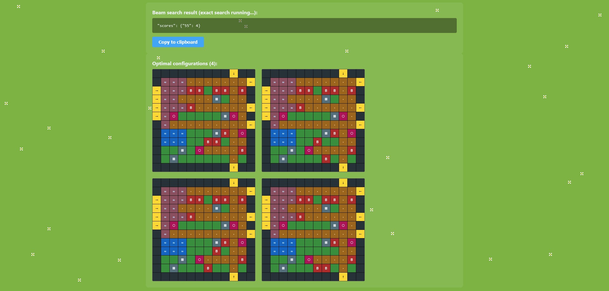Screen dimensions: 609x291
Task: Select topmost left-arrow tile in the first configuration
Action: [x=251, y=82]
